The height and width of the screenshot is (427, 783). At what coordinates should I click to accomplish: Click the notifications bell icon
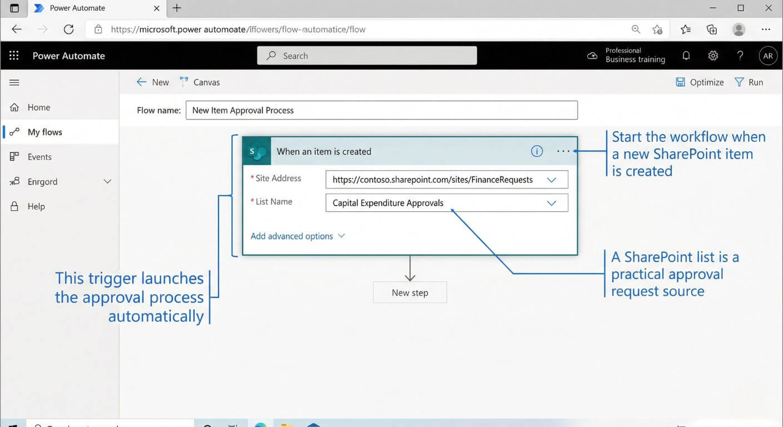pos(686,56)
